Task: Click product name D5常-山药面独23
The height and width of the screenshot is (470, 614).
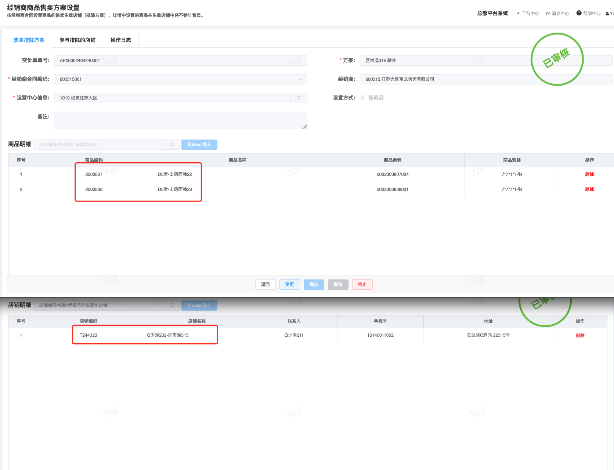Action: [175, 189]
